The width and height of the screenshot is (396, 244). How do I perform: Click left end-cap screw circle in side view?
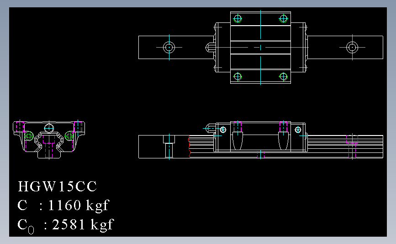pyautogui.click(x=223, y=130)
